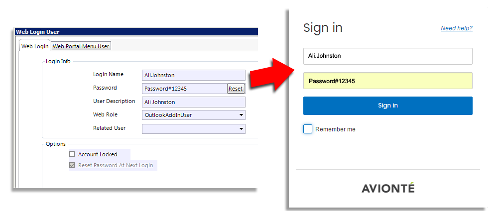Open the Web Portal Menu User tab
The height and width of the screenshot is (215, 502).
click(81, 46)
